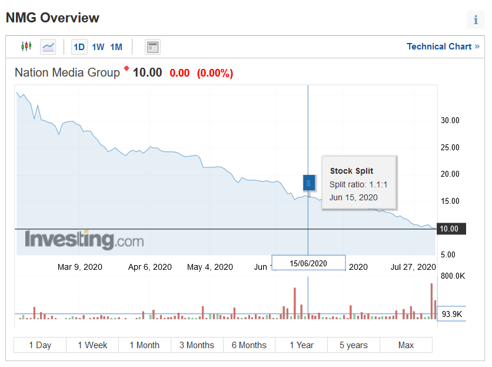Choose the 5 years time range

[x=354, y=345]
